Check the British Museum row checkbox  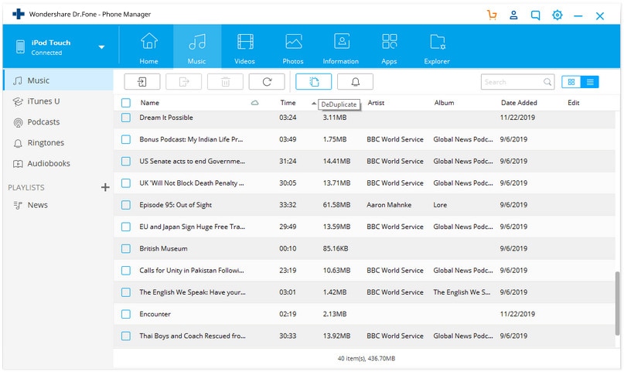point(126,249)
